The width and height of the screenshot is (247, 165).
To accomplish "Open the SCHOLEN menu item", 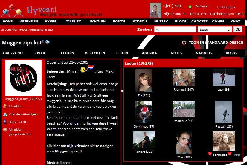I will (x=98, y=21).
